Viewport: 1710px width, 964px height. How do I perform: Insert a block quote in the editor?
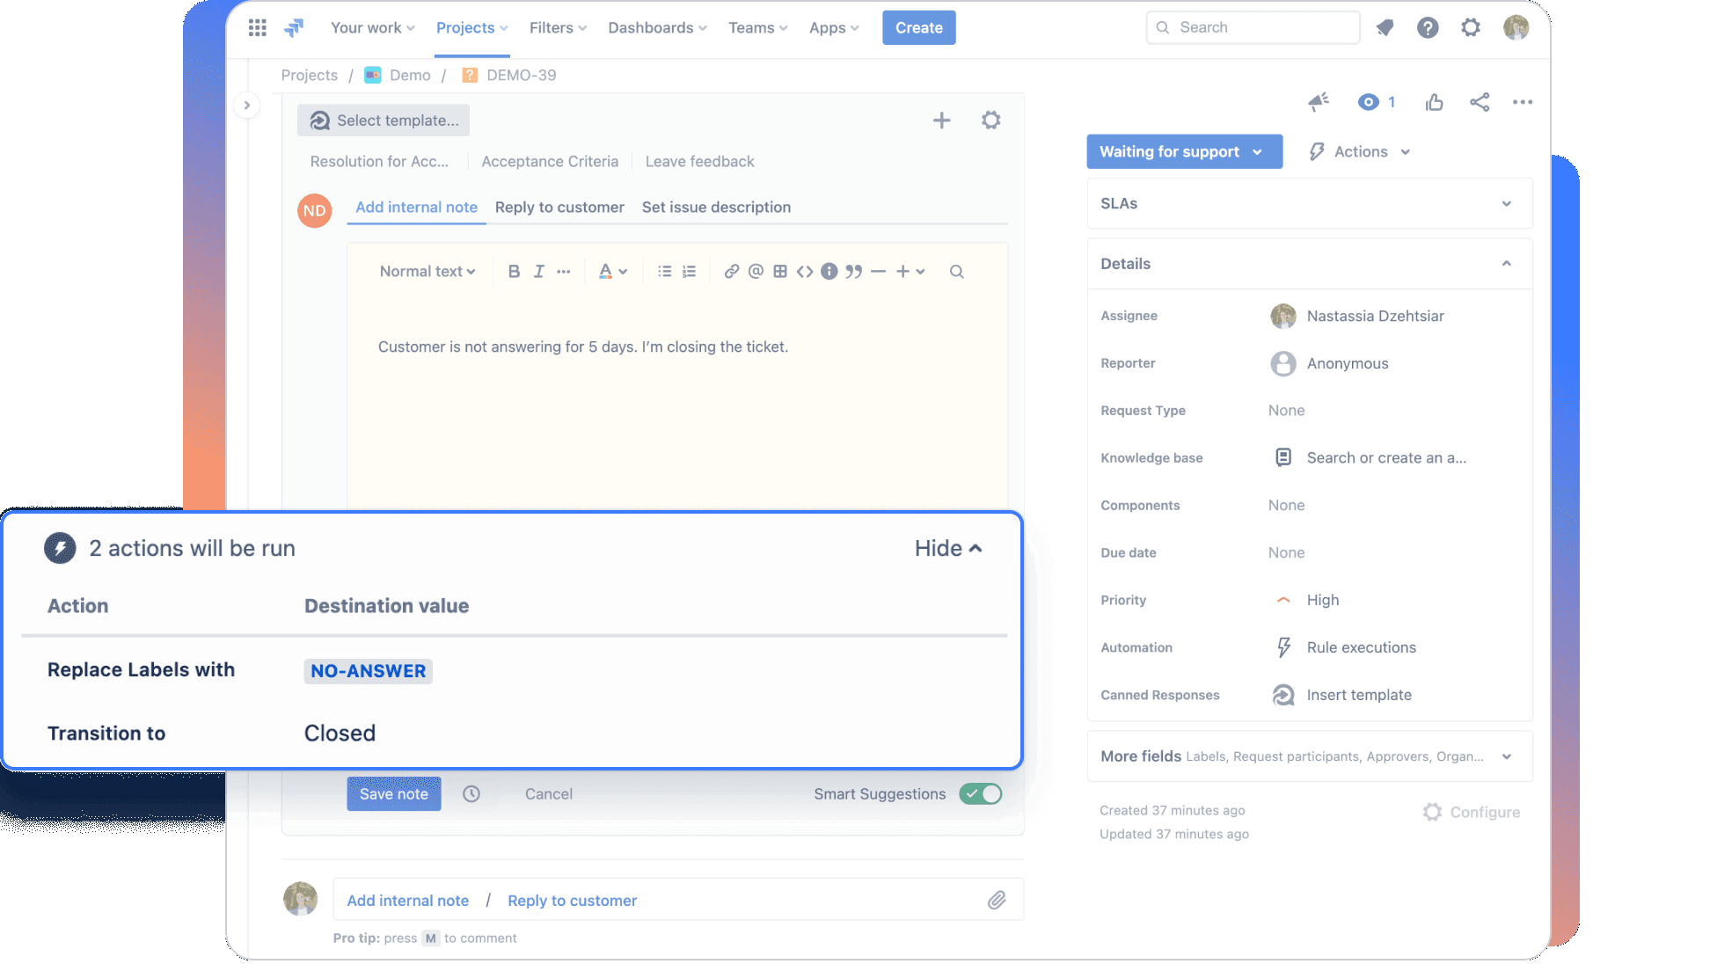click(852, 271)
